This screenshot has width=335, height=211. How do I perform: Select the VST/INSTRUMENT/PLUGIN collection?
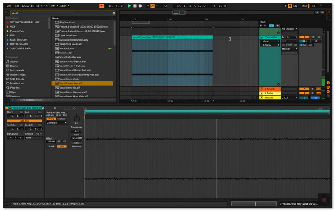(25, 23)
